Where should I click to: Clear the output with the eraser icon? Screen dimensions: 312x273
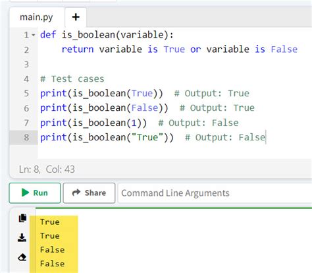(22, 257)
